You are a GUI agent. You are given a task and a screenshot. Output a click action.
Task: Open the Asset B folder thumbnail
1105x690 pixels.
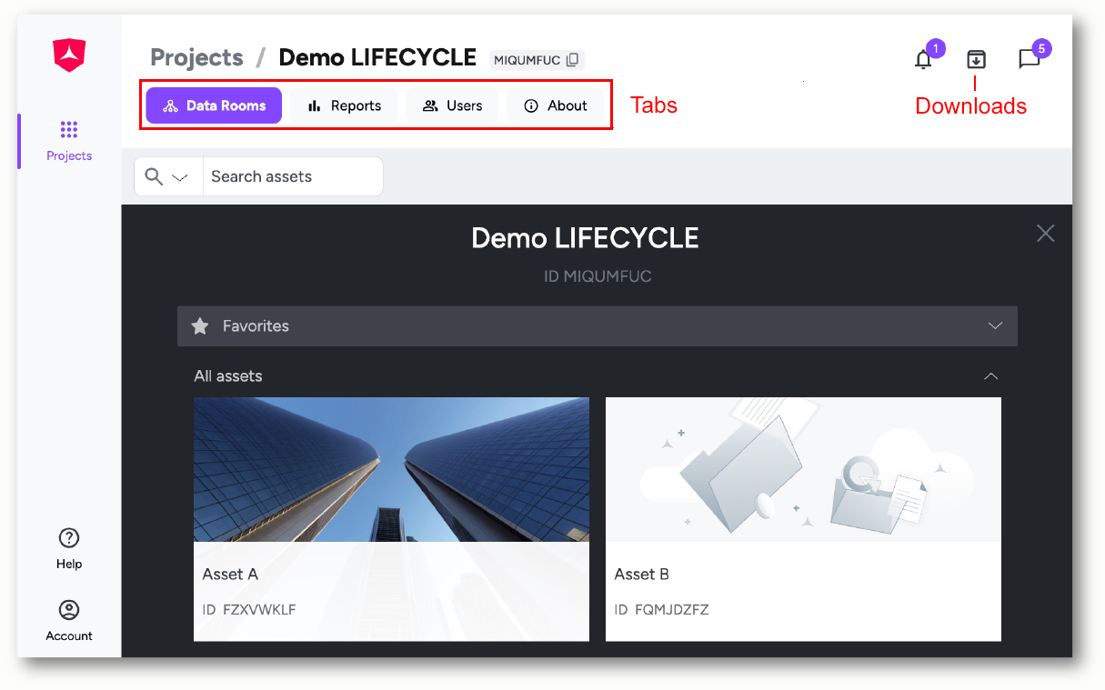[803, 469]
